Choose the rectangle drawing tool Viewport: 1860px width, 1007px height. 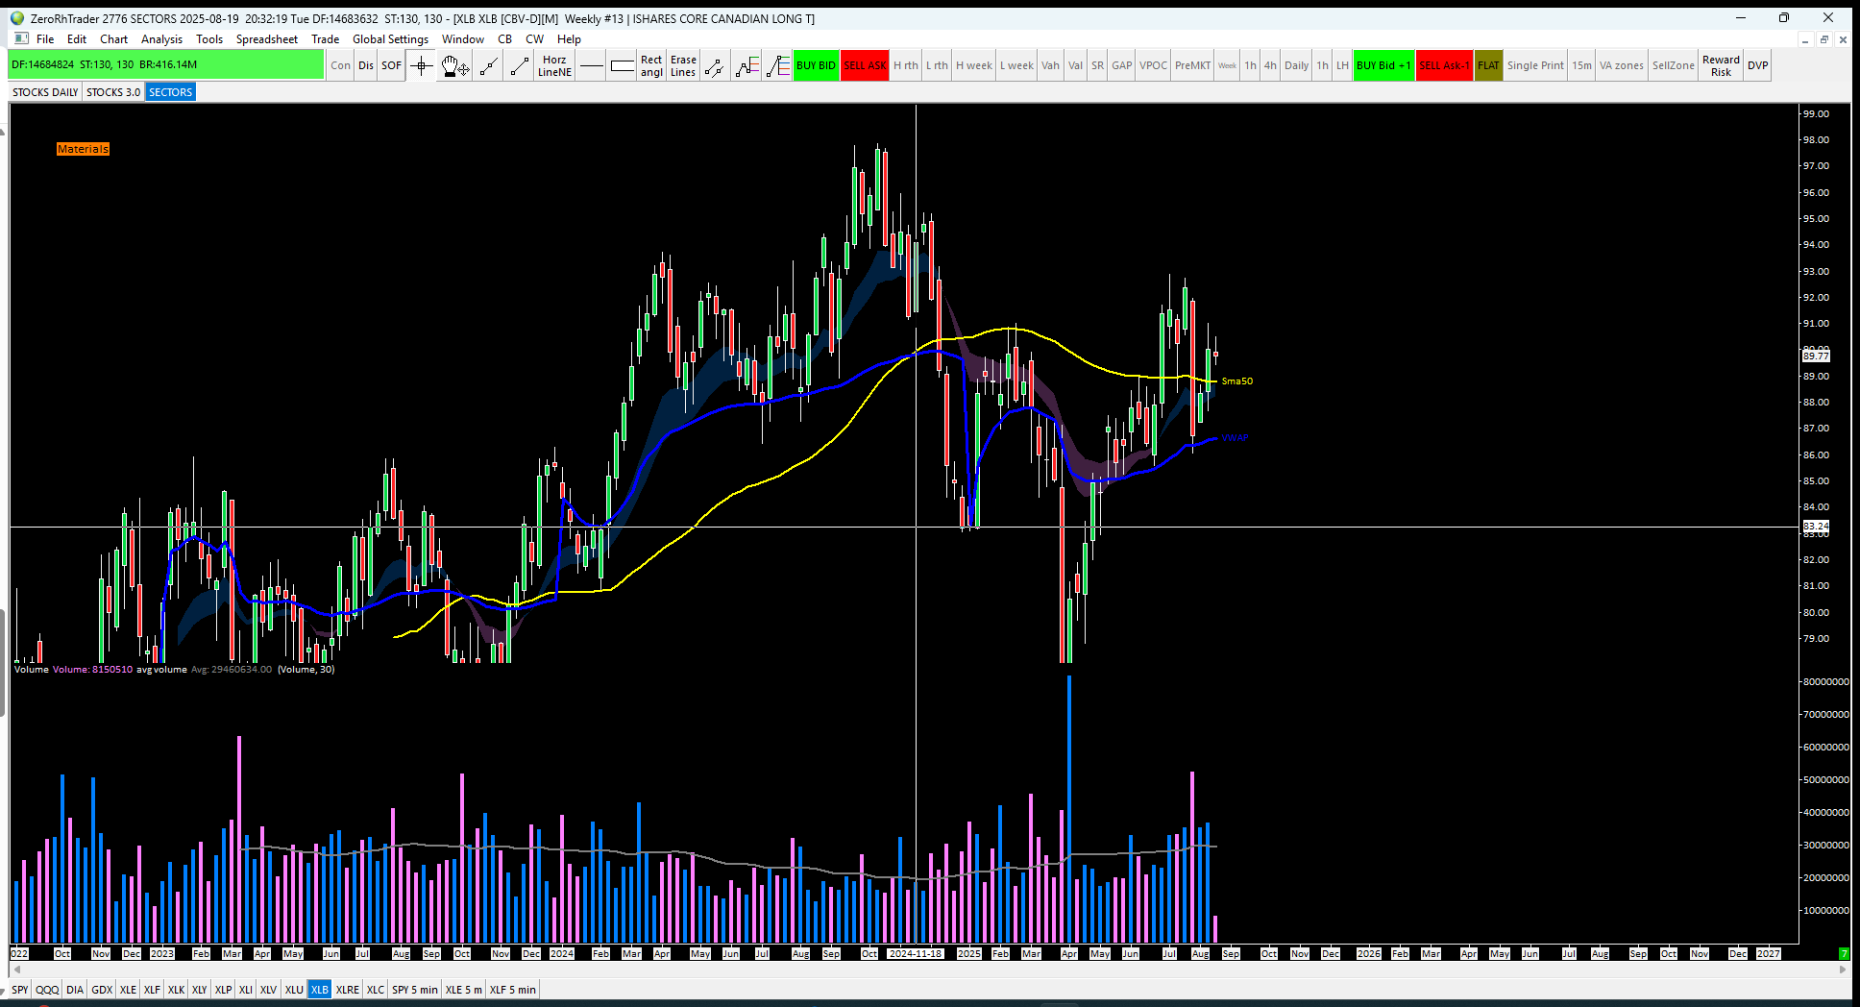pyautogui.click(x=623, y=65)
